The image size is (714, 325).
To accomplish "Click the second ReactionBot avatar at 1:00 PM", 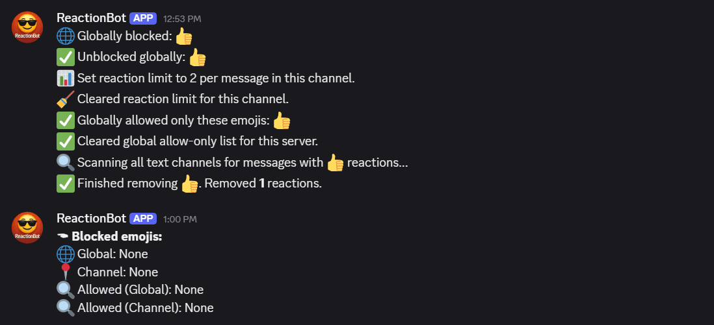I will (x=27, y=227).
